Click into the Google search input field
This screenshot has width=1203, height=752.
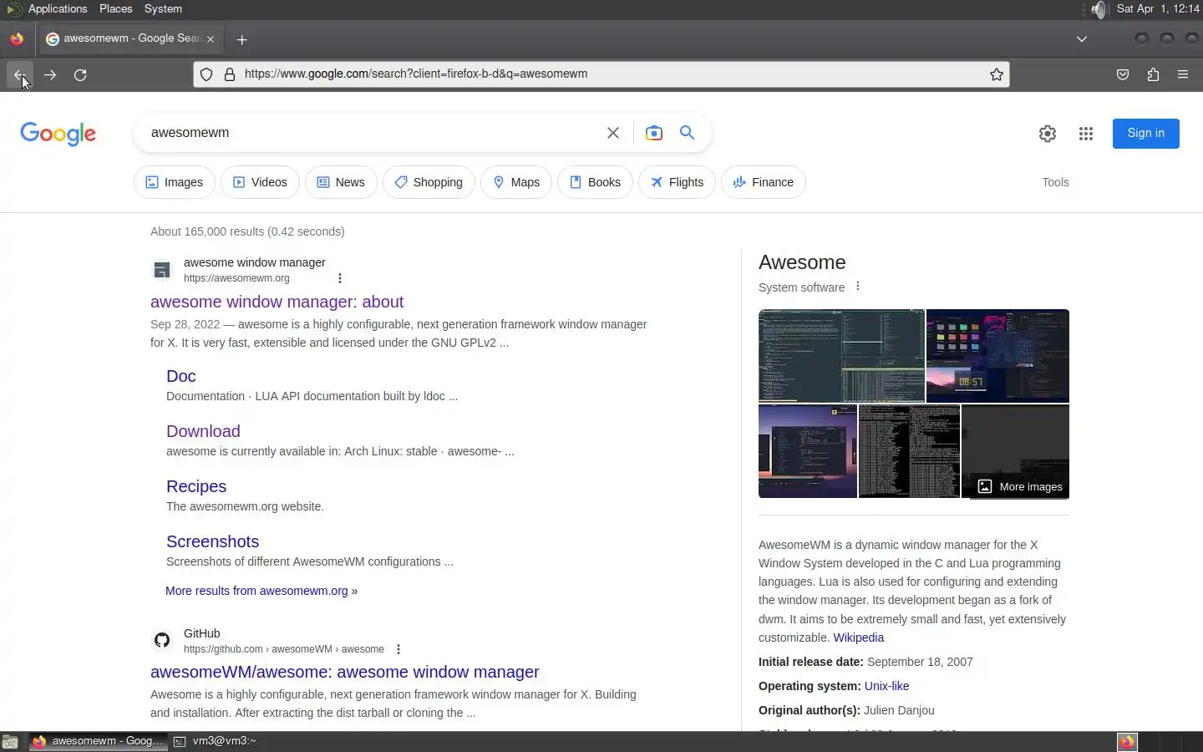click(372, 133)
